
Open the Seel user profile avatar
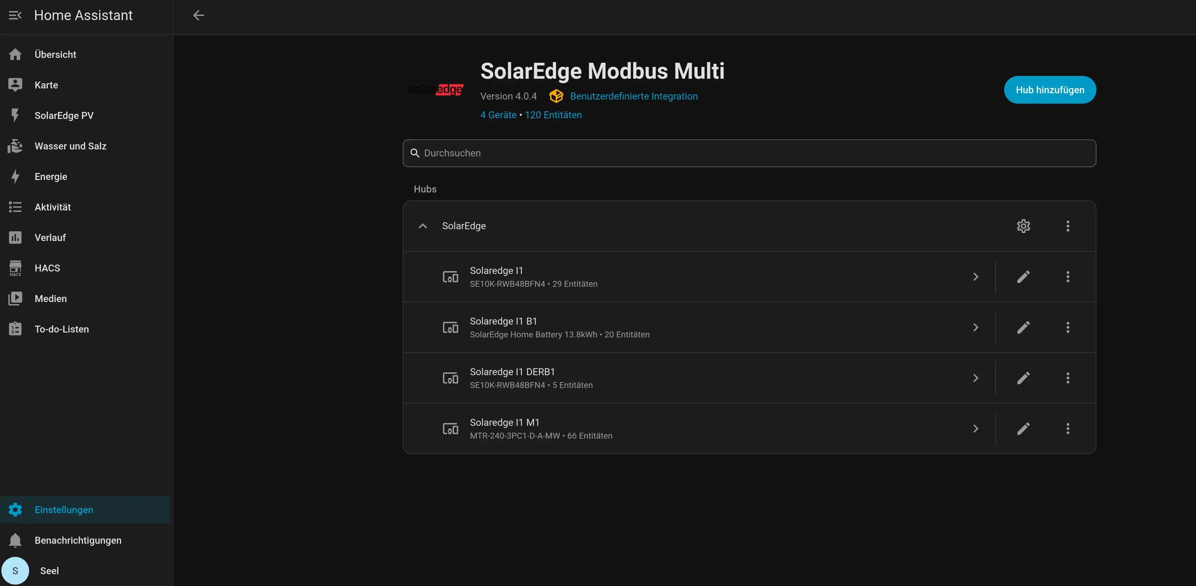coord(15,571)
